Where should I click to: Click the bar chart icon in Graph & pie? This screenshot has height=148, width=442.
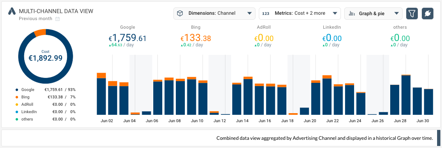[352, 13]
